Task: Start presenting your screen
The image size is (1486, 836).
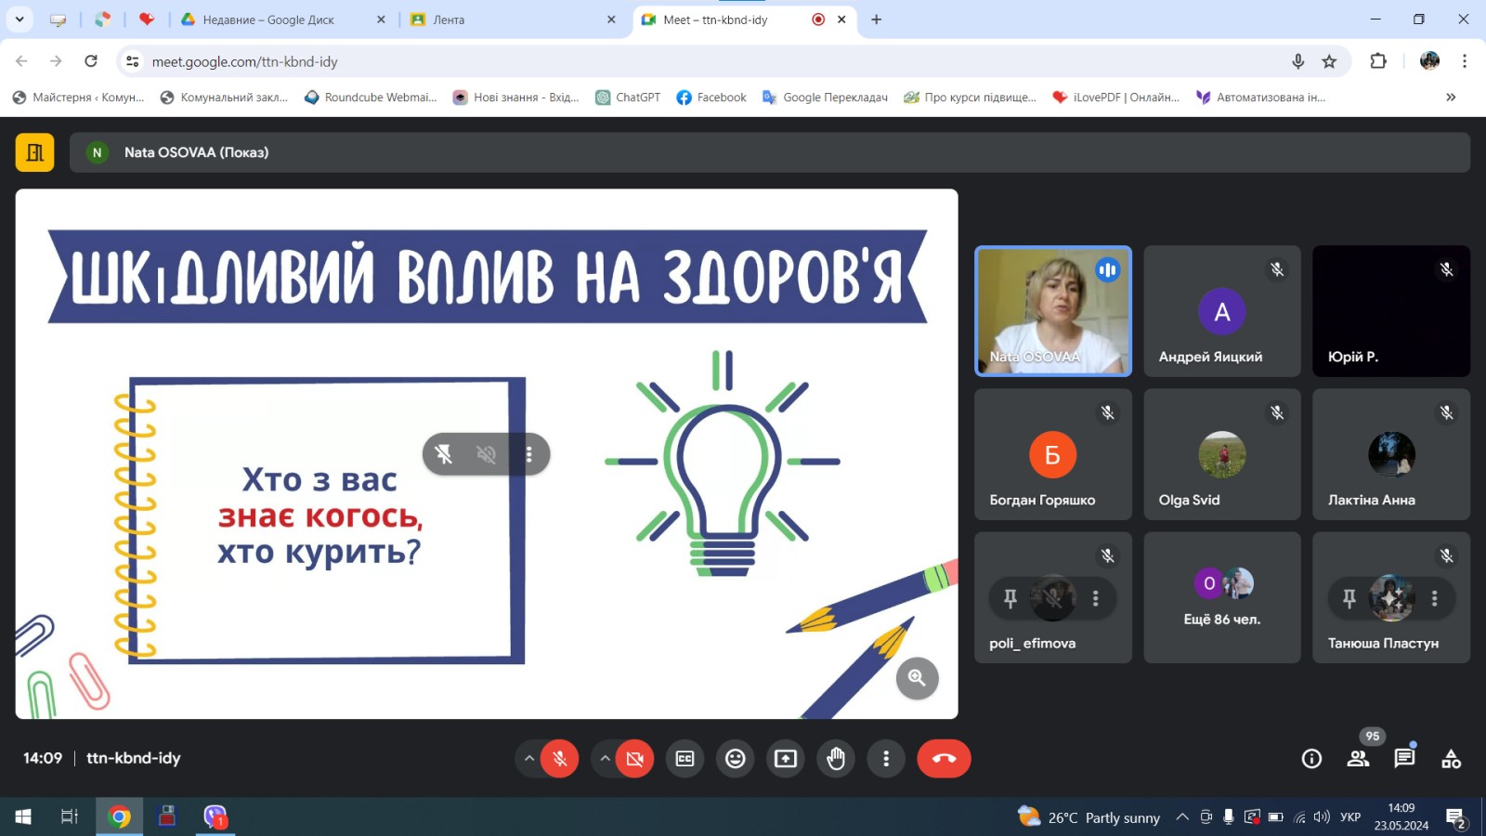Action: [x=786, y=759]
